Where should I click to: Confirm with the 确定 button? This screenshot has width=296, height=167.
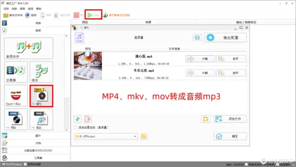[230, 136]
